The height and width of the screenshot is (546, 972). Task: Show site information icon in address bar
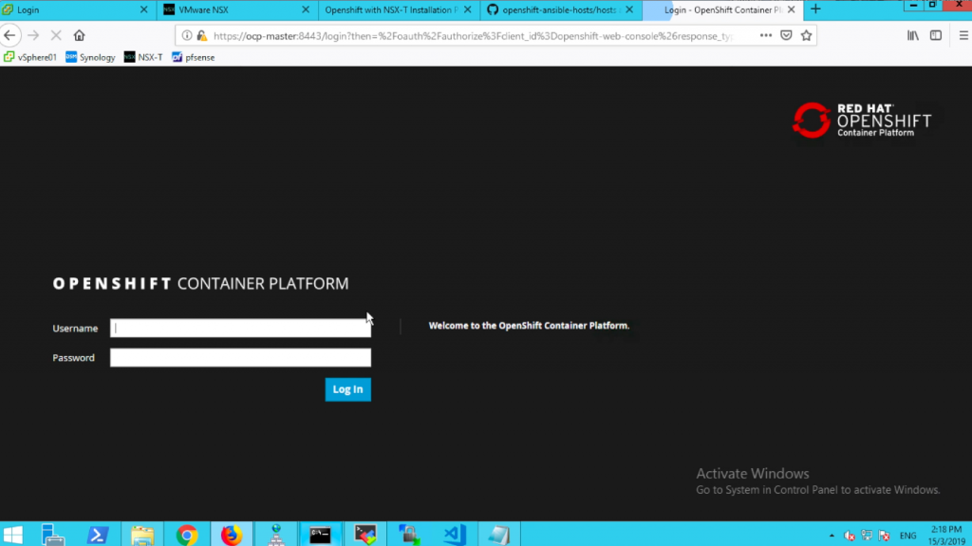pyautogui.click(x=187, y=35)
